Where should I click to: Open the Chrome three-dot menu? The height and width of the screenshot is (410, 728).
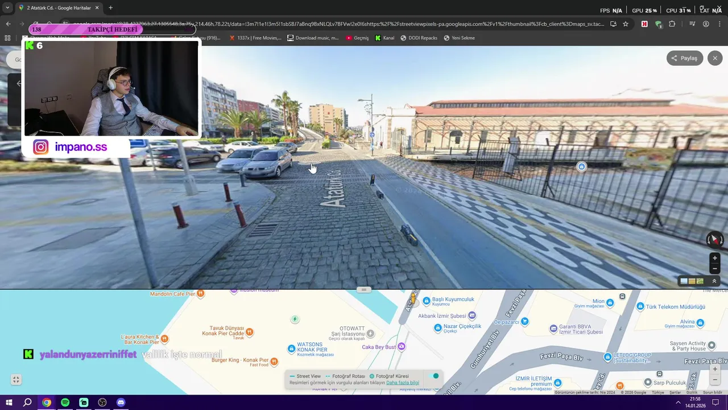[x=720, y=24]
